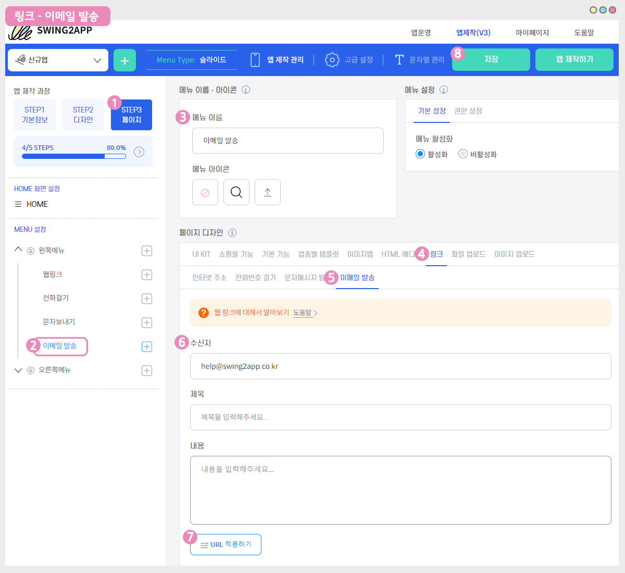Click the search magnifier menu icon button
Image resolution: width=625 pixels, height=573 pixels.
[x=236, y=192]
